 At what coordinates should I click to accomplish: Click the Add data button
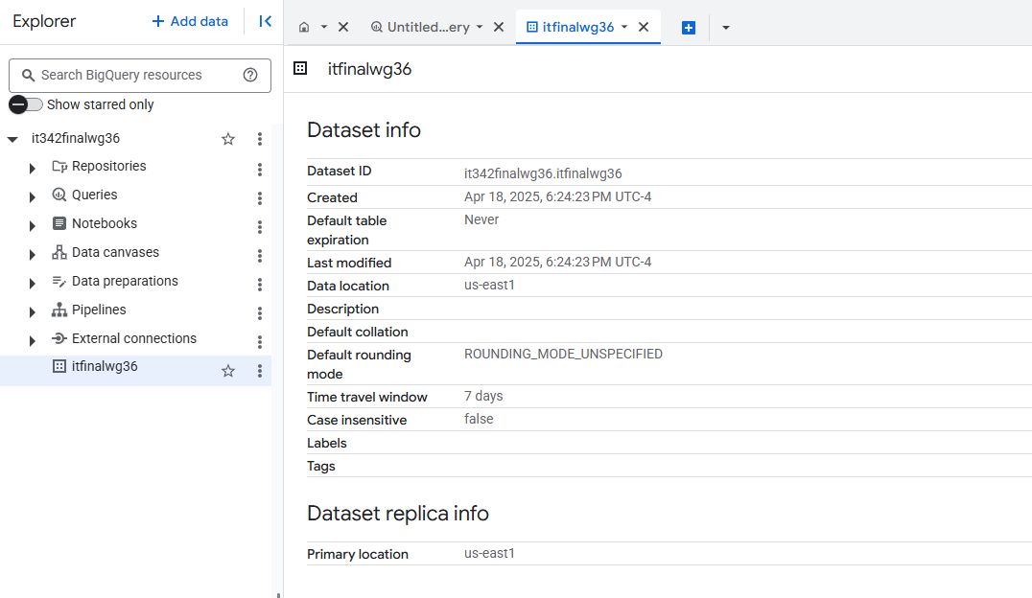coord(190,21)
